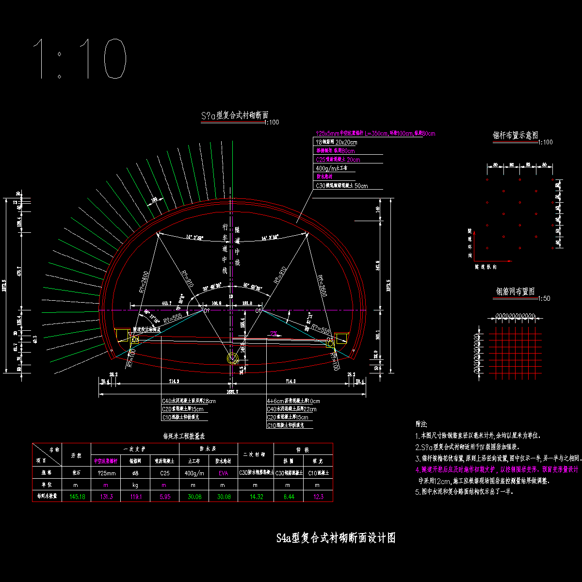
Task: Click the "钢筋网布置图" heading
Action: 516,291
